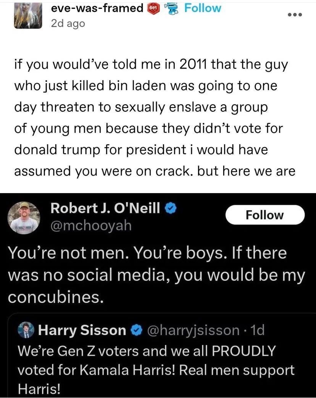Viewport: 316px width, 398px height.
Task: Follow eve-was-framed on Tumblr
Action: [x=203, y=7]
